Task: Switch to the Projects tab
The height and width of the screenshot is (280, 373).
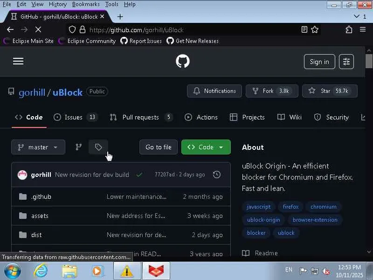Action: pyautogui.click(x=247, y=117)
